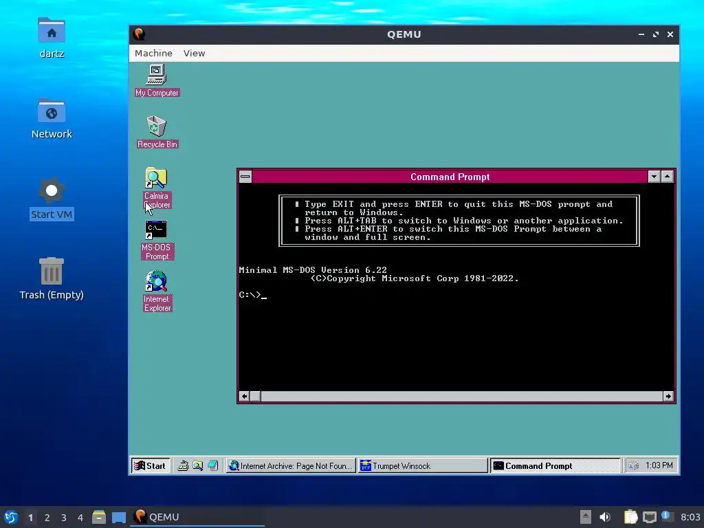Select the QEMU task in host panel
This screenshot has height=528, width=704.
pyautogui.click(x=197, y=517)
